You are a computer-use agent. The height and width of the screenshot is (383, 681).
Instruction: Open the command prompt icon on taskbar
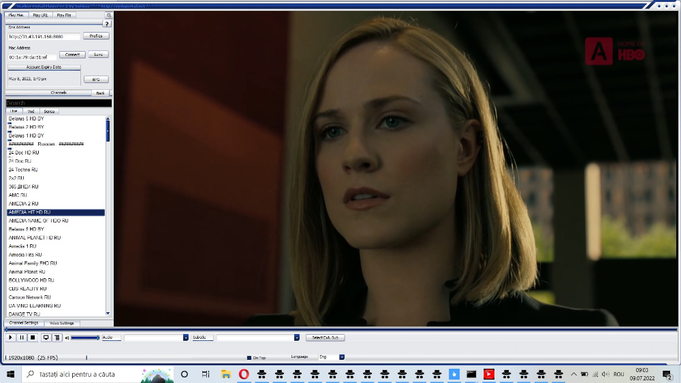click(x=471, y=374)
